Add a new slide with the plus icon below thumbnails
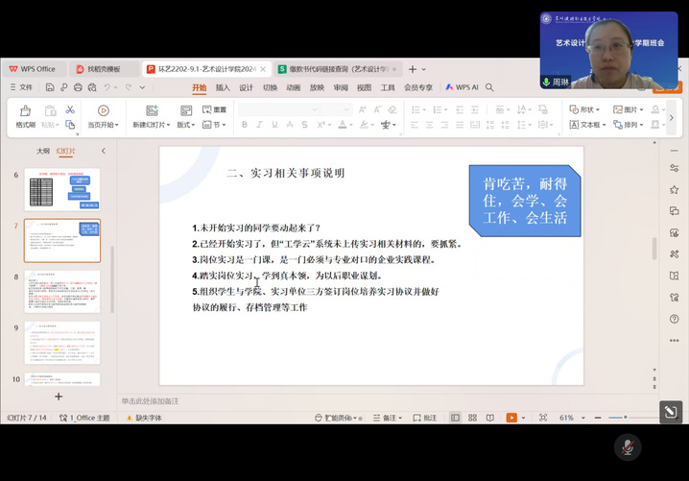Image resolution: width=689 pixels, height=481 pixels. point(59,397)
